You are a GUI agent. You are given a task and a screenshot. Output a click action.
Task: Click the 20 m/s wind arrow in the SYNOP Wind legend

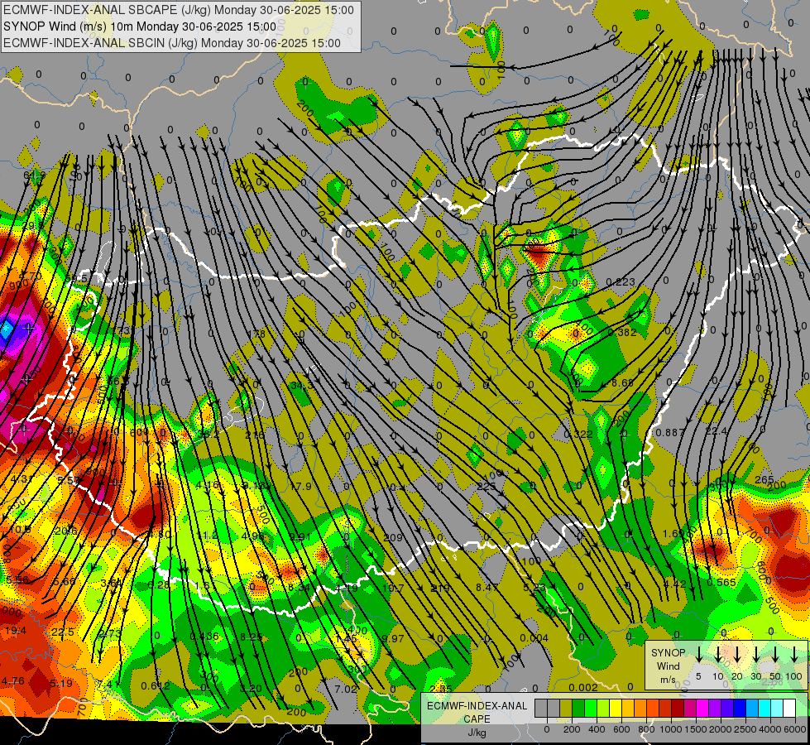[736, 655]
